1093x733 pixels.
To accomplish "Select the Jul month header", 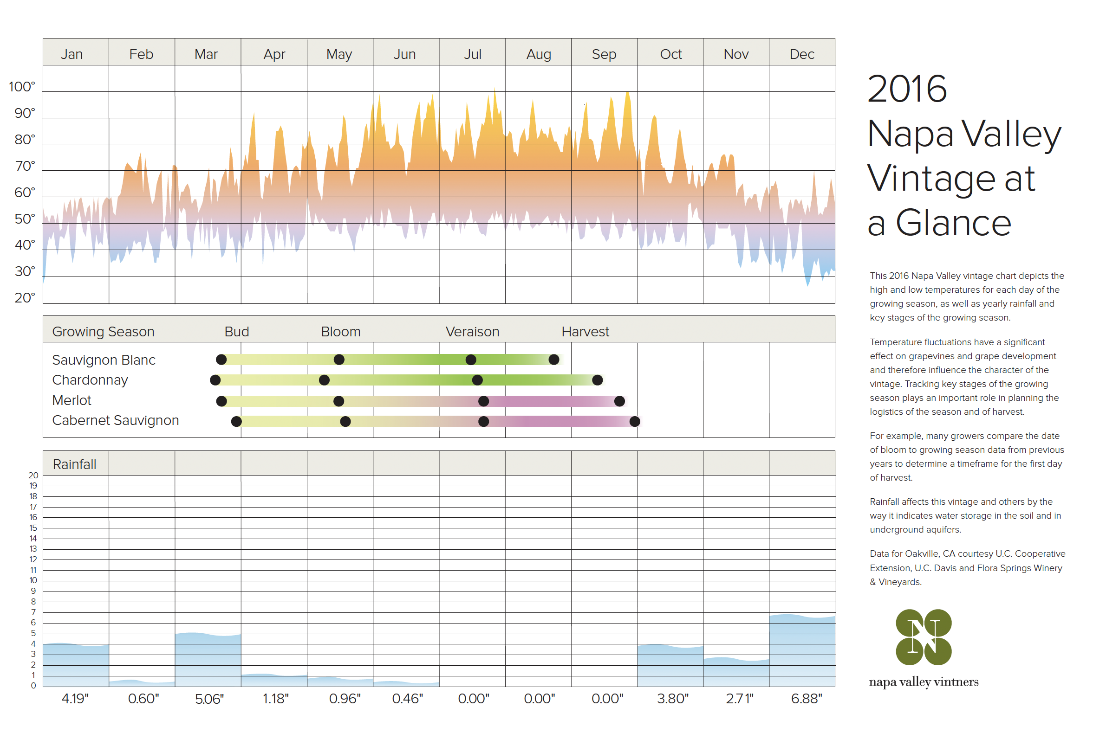I will (472, 54).
